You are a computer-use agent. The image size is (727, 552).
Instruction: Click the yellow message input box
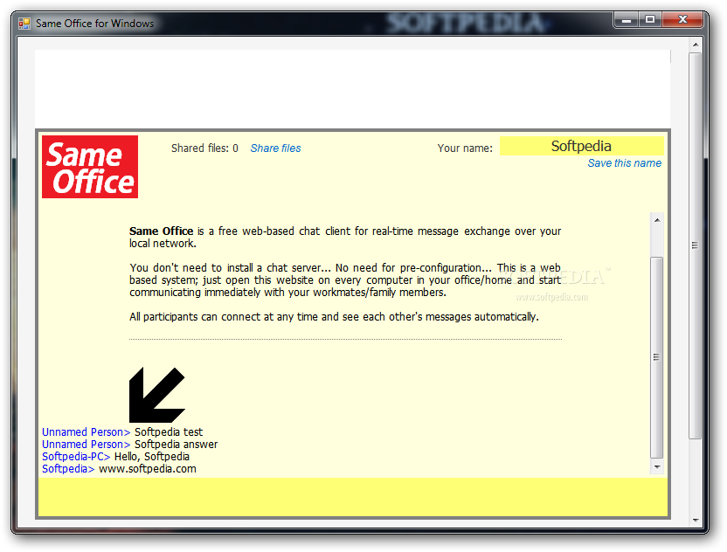point(353,497)
